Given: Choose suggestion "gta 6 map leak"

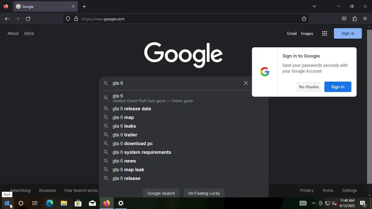Looking at the screenshot, I should [x=184, y=170].
